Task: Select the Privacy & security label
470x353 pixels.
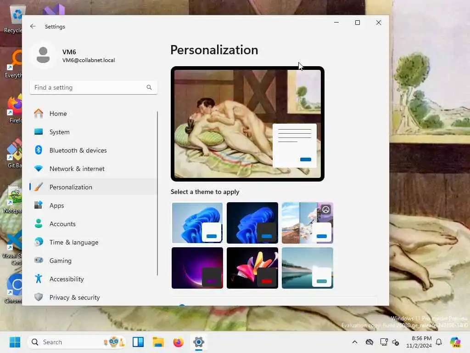Action: [75, 297]
